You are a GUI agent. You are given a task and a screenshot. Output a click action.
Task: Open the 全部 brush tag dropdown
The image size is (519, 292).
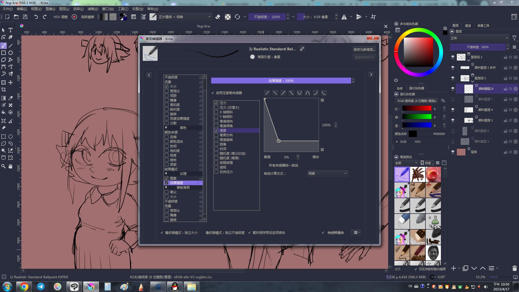tap(406, 163)
